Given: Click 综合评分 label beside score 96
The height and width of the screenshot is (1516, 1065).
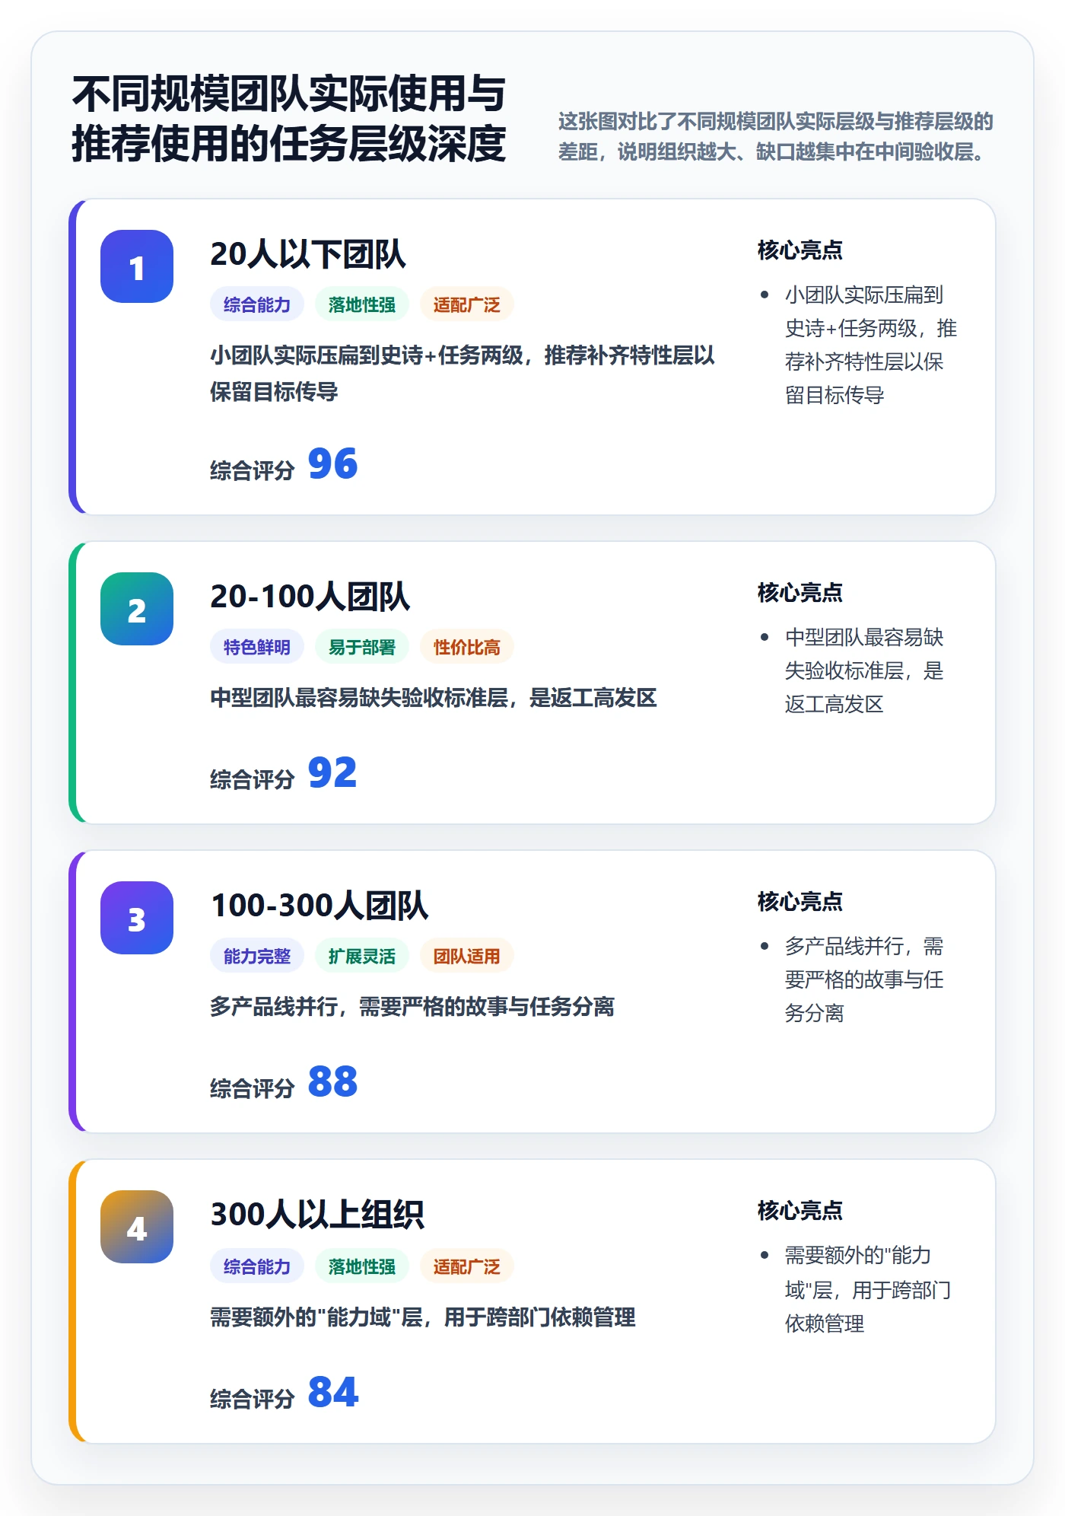Looking at the screenshot, I should pyautogui.click(x=253, y=470).
